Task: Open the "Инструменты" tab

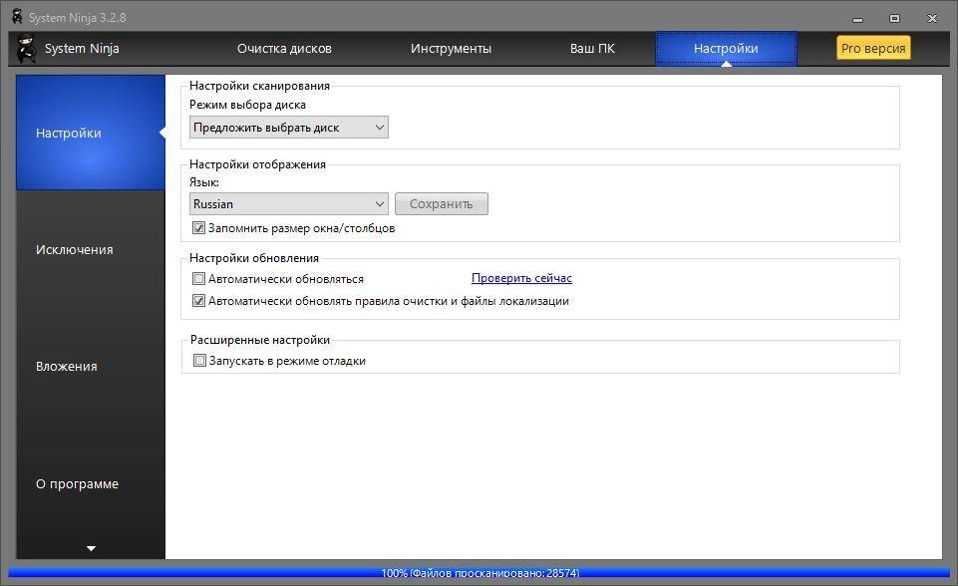Action: pyautogui.click(x=451, y=48)
